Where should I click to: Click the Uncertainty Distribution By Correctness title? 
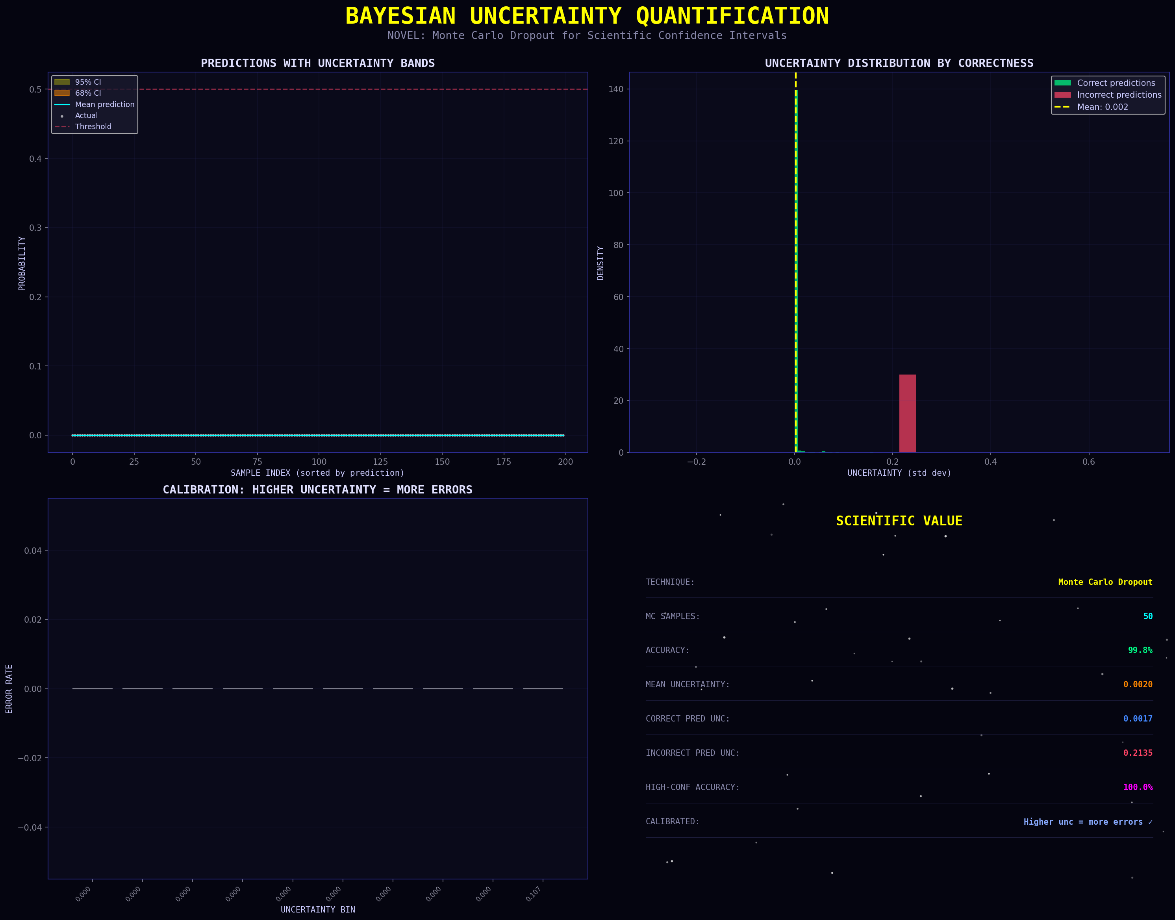(x=899, y=63)
